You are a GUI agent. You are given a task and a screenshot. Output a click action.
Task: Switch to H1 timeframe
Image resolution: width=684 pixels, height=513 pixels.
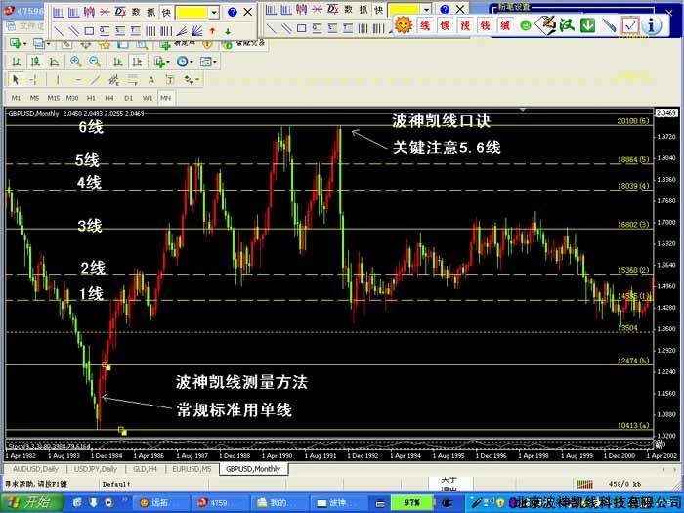[91, 98]
